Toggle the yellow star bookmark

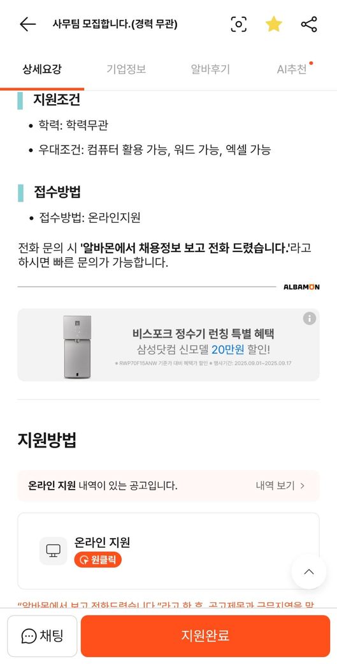pyautogui.click(x=274, y=24)
